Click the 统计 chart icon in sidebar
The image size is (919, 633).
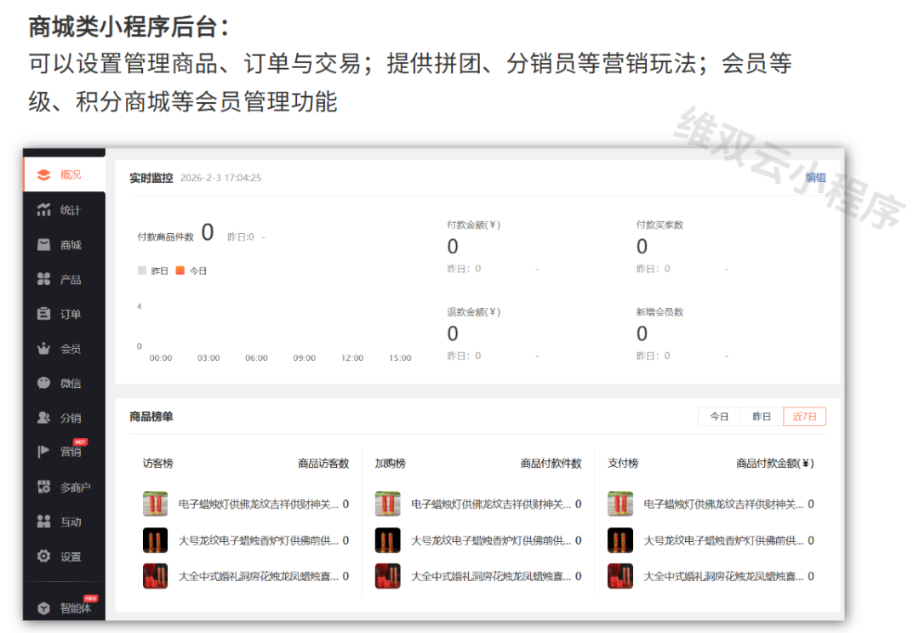(x=44, y=210)
